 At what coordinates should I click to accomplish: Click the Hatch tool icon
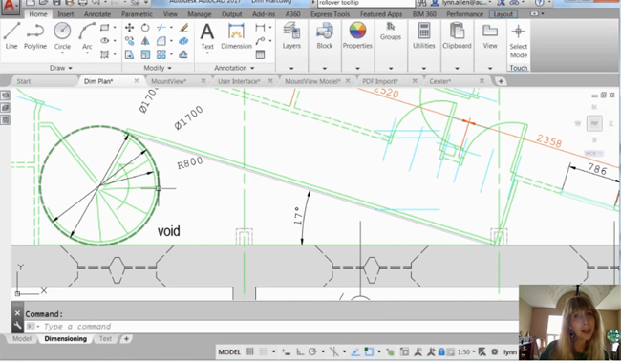pos(104,54)
